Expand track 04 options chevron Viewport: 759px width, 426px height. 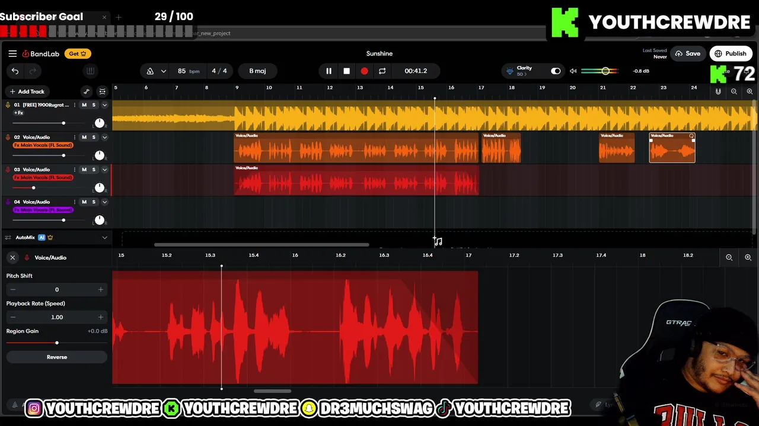104,202
